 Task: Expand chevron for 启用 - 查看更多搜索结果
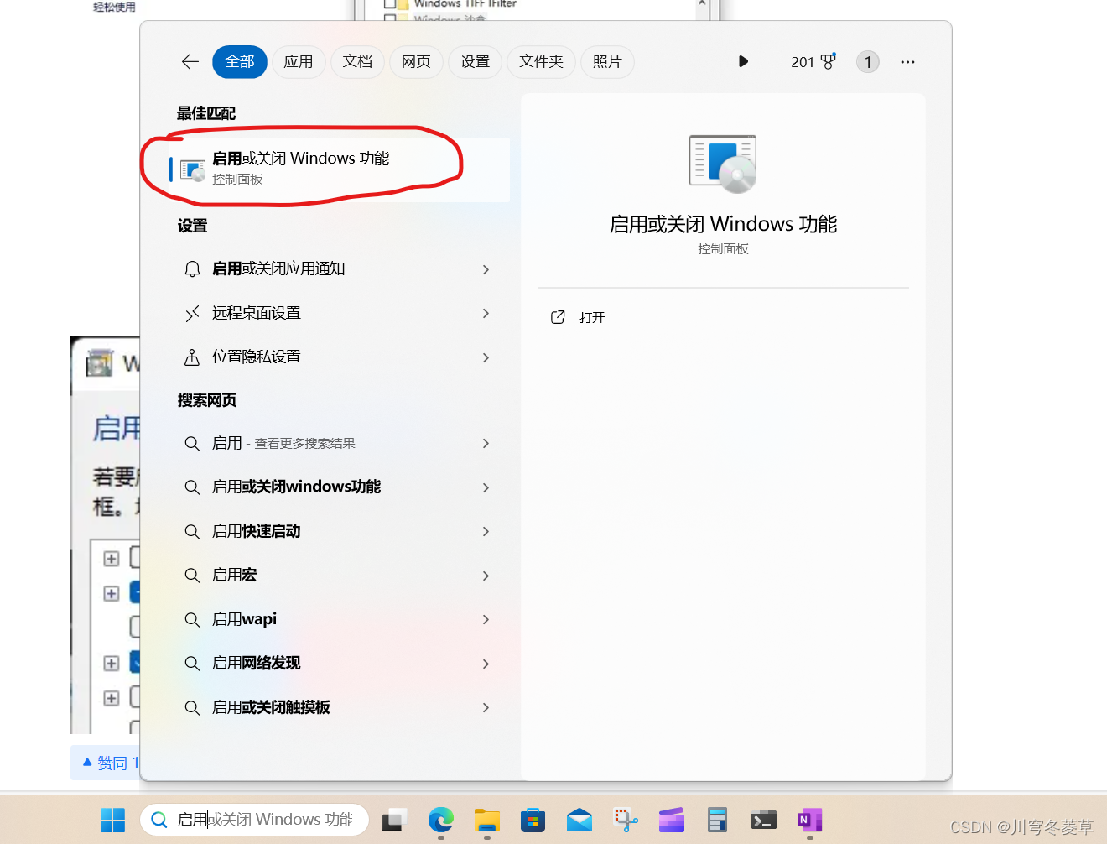486,443
